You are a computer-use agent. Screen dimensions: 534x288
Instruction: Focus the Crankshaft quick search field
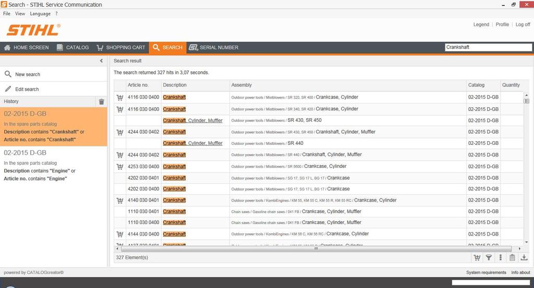(x=488, y=47)
